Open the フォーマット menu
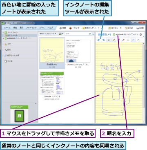This screenshot has width=147, height=150. pyautogui.click(x=31, y=28)
